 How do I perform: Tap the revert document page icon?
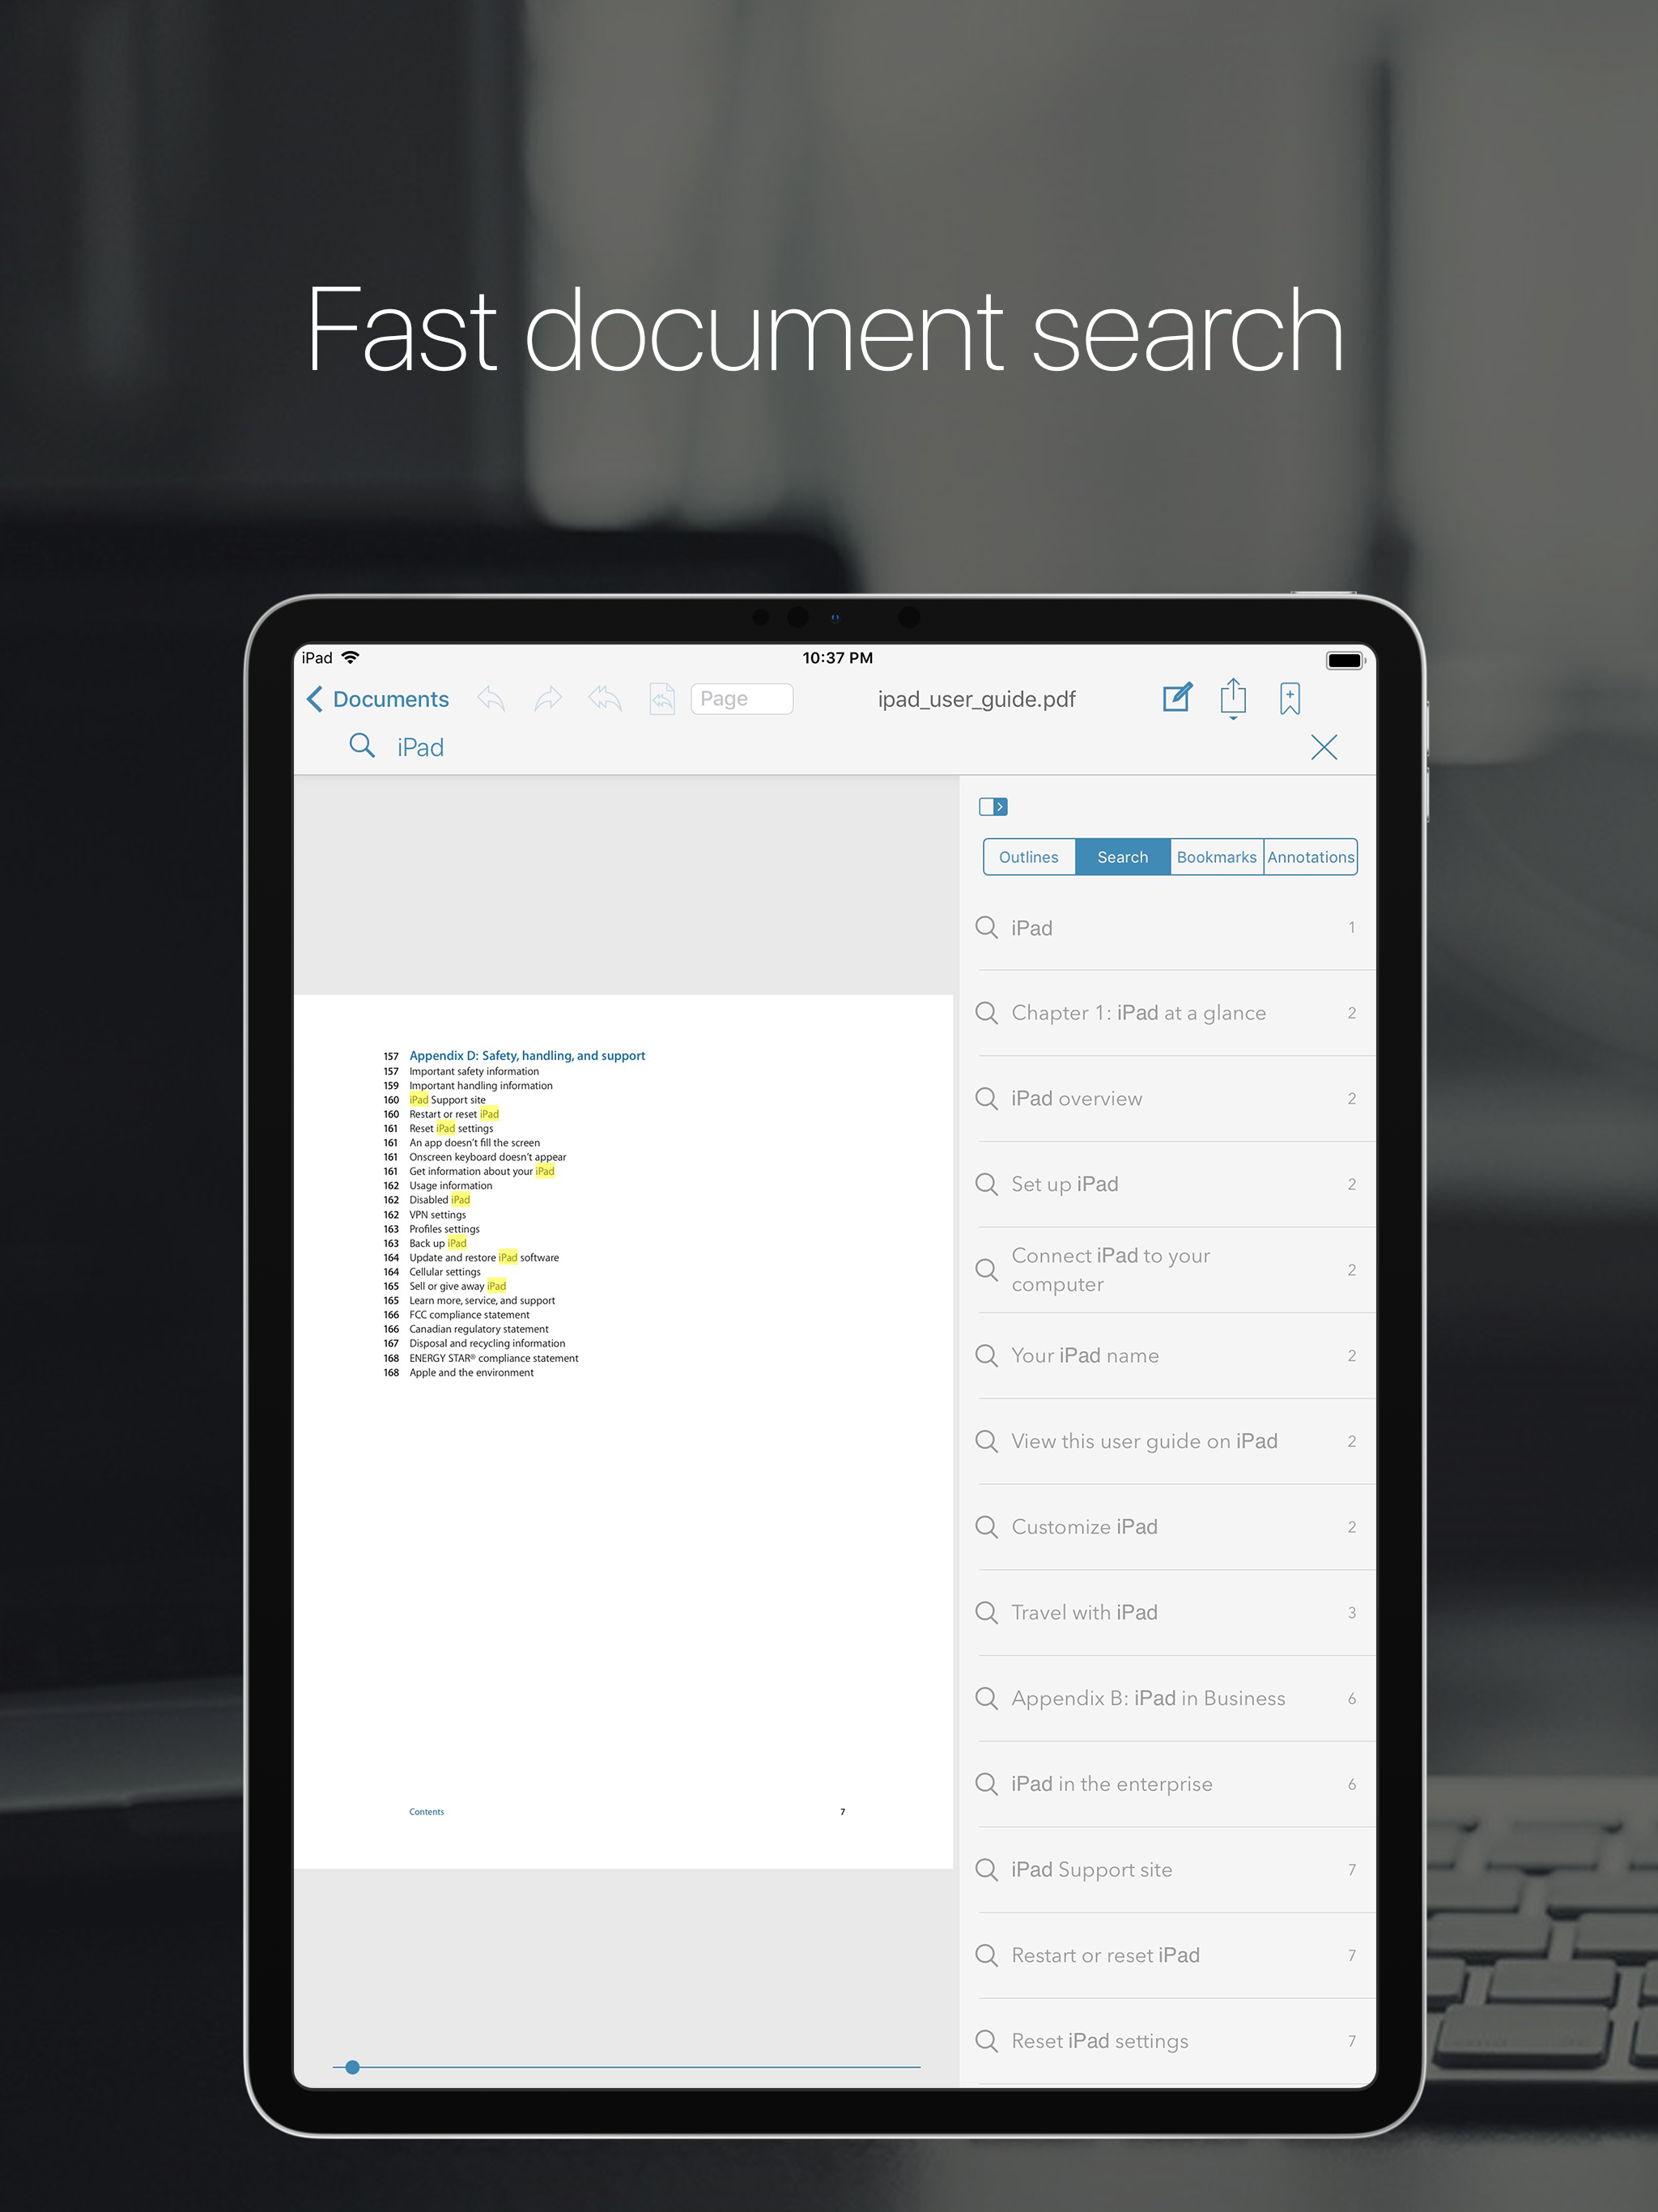tap(662, 699)
